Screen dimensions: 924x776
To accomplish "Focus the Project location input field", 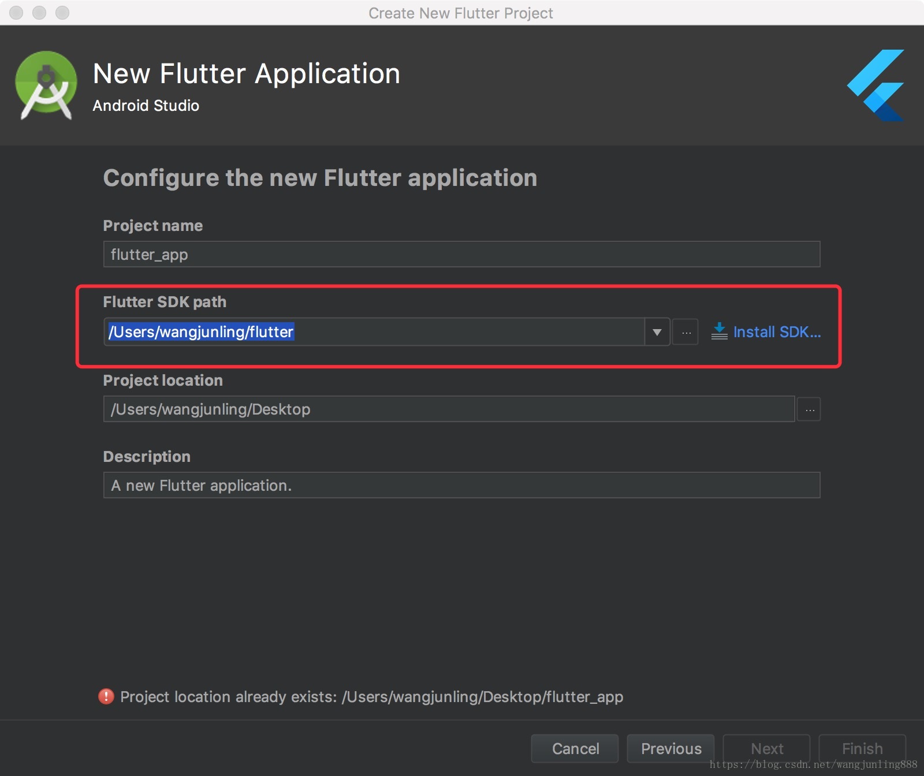I will click(x=449, y=409).
